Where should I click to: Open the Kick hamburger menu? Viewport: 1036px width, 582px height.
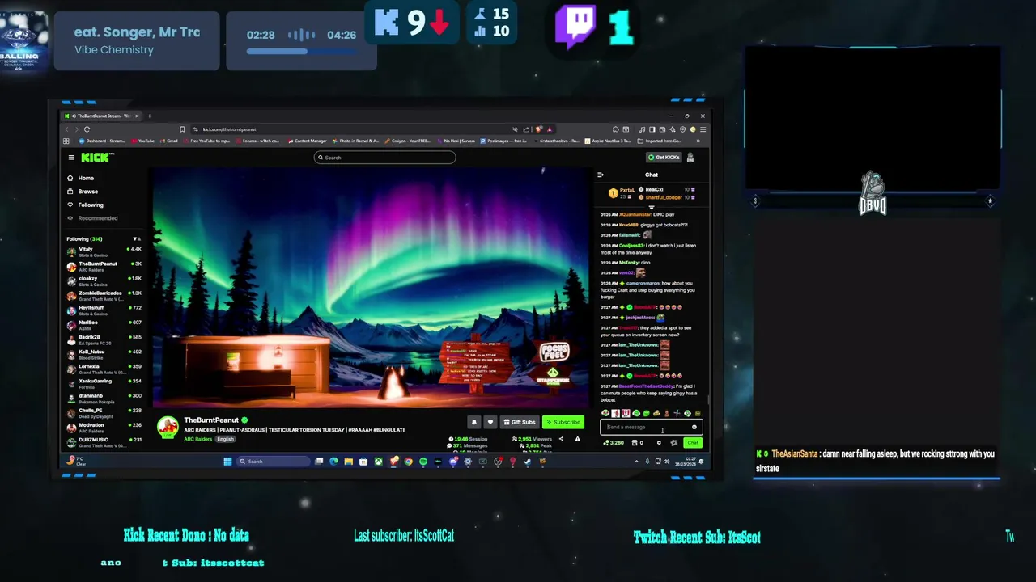coord(71,158)
